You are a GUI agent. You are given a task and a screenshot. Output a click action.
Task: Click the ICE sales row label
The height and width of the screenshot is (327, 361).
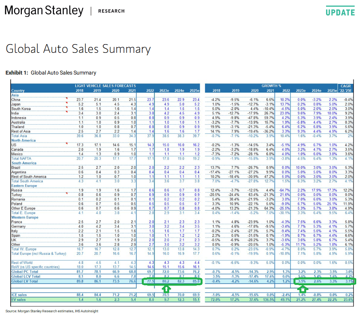(19, 295)
